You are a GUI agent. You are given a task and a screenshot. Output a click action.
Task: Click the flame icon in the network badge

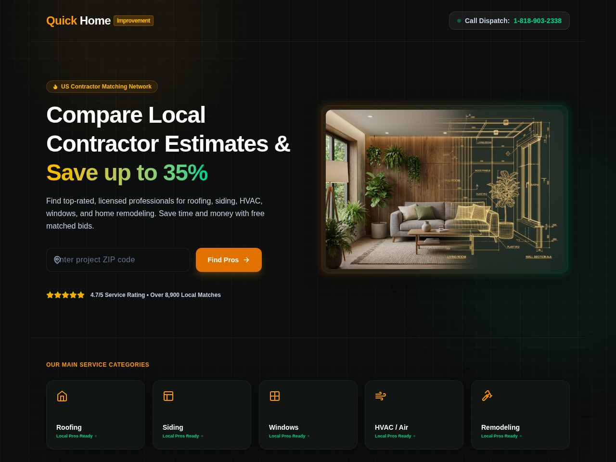(x=55, y=87)
